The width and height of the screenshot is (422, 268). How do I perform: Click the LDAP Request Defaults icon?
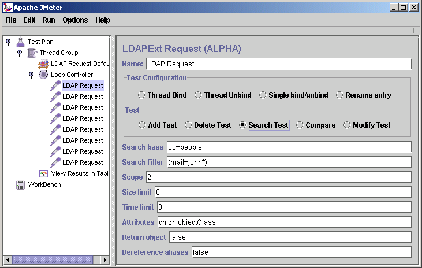(x=43, y=64)
